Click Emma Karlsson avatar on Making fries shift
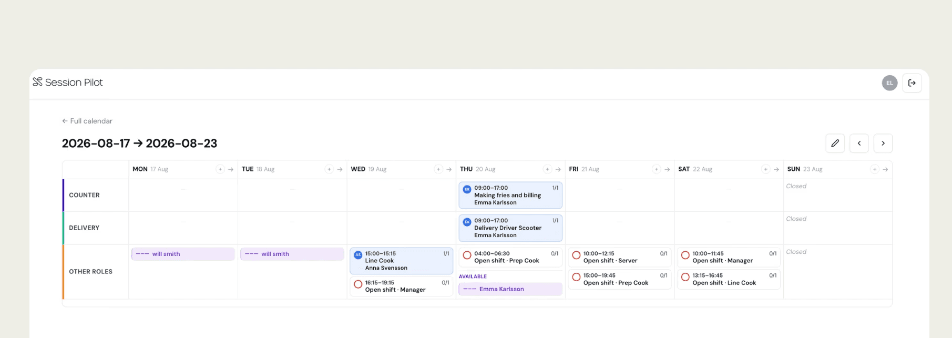952x338 pixels. point(467,189)
